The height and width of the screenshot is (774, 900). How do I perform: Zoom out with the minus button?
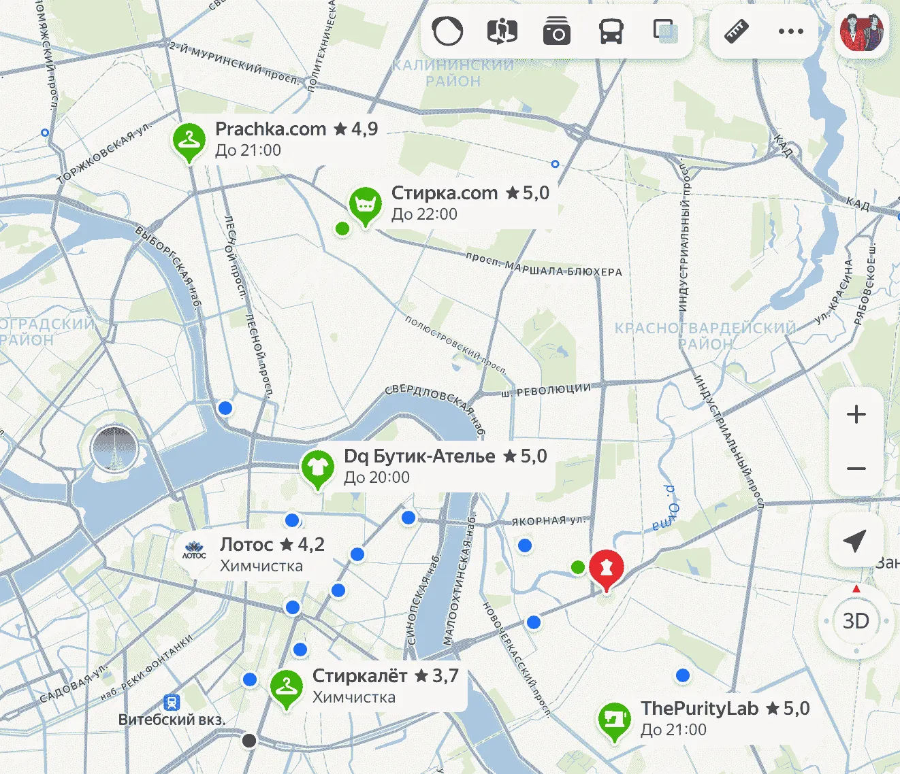click(856, 469)
